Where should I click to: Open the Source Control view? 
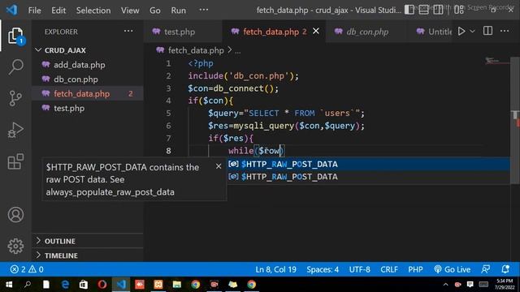click(15, 98)
